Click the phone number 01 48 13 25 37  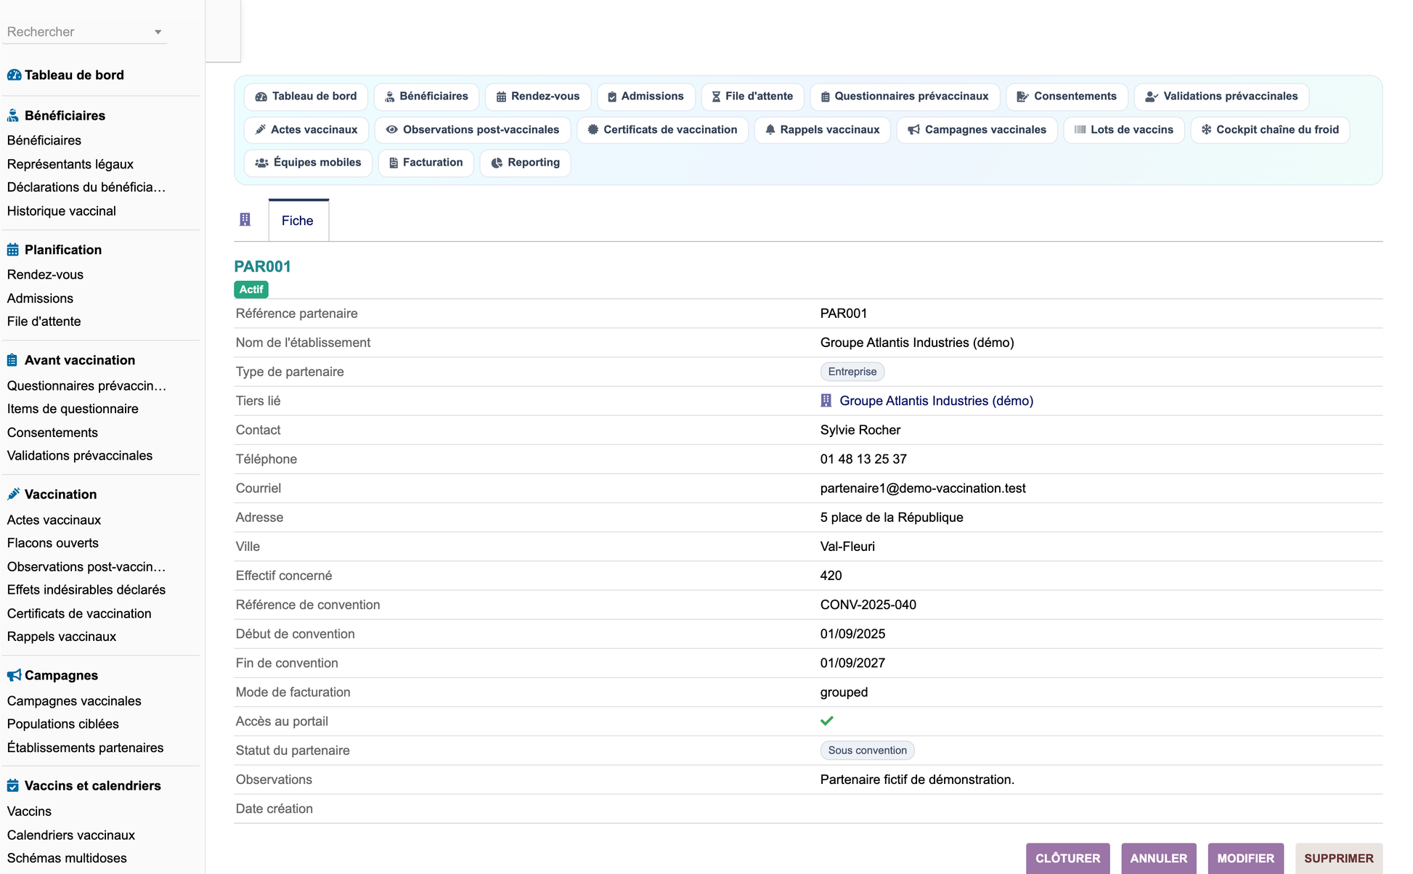tap(863, 460)
